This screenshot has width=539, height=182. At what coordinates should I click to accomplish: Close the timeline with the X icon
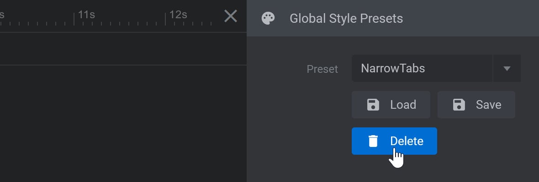pos(231,16)
